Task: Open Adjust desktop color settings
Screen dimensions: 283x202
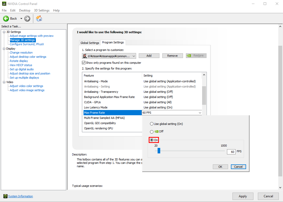Action: click(x=28, y=57)
